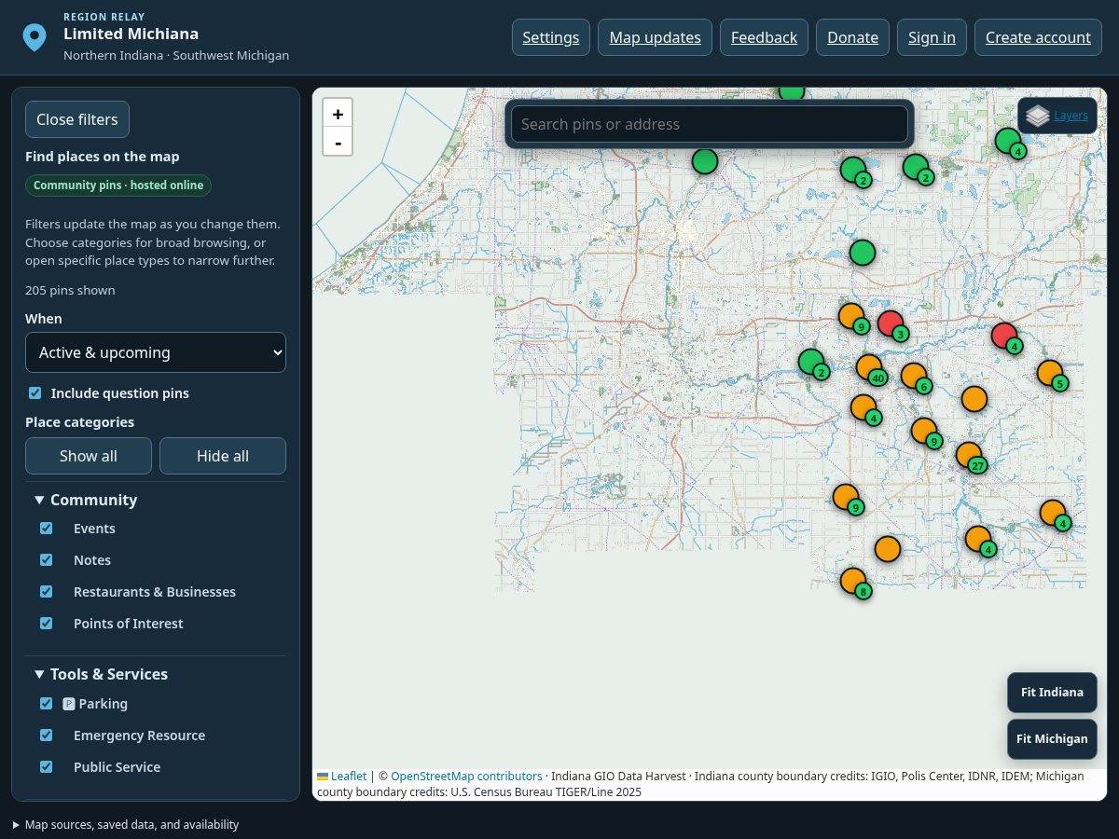Open the When dropdown Active & upcoming
The height and width of the screenshot is (839, 1119).
(156, 352)
